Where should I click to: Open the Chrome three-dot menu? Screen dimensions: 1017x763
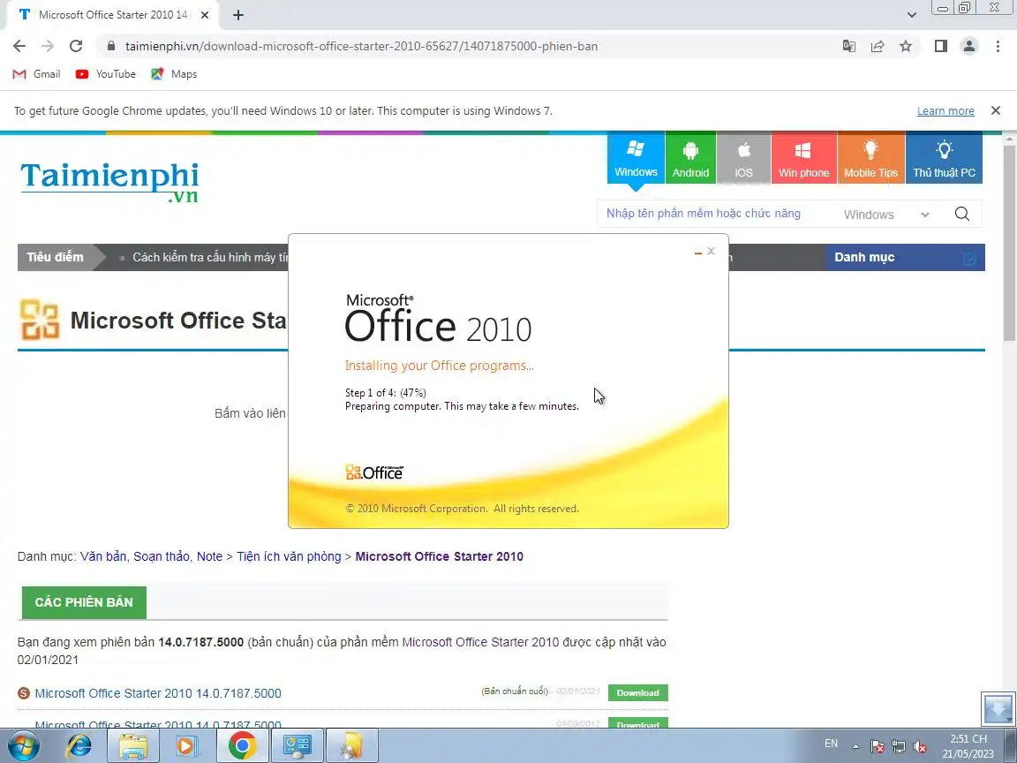(x=998, y=46)
